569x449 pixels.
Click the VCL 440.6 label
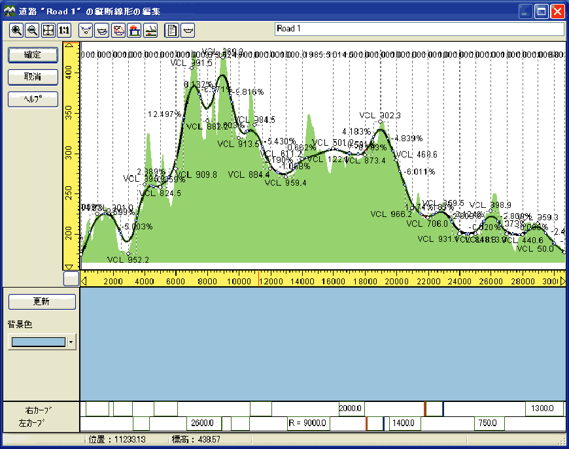(x=523, y=240)
